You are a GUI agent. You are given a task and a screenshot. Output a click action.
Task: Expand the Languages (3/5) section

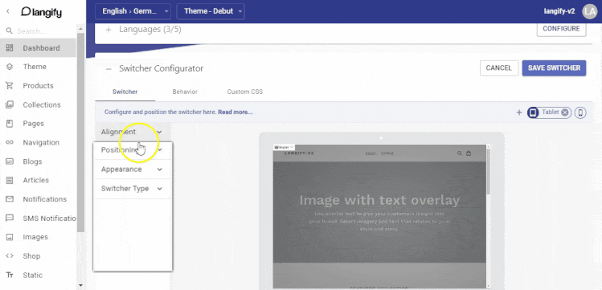[x=109, y=30]
